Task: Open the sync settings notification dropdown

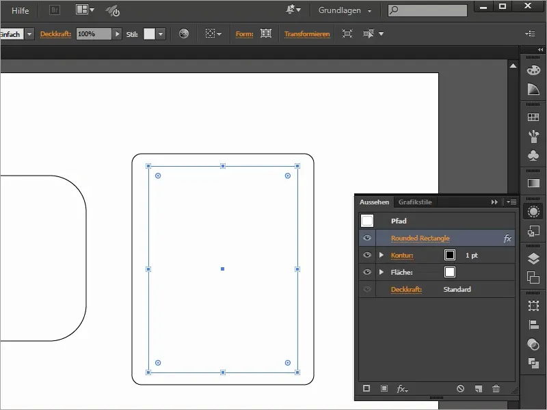Action: click(x=293, y=10)
